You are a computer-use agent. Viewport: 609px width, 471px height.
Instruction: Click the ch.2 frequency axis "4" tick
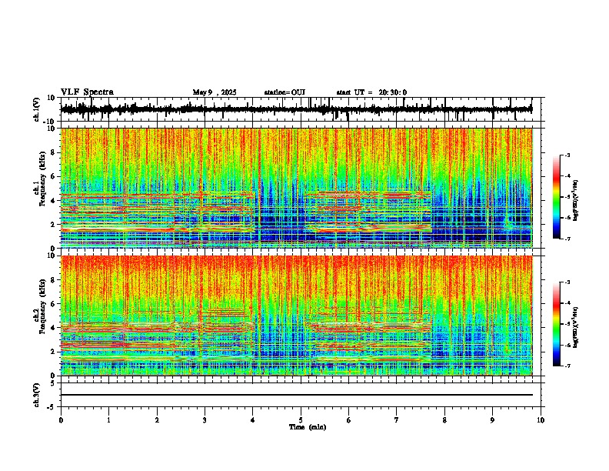click(53, 328)
